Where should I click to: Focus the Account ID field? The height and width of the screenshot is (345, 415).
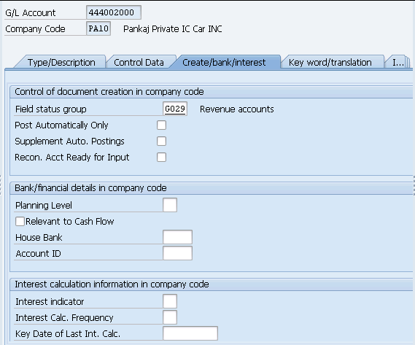[x=177, y=253]
